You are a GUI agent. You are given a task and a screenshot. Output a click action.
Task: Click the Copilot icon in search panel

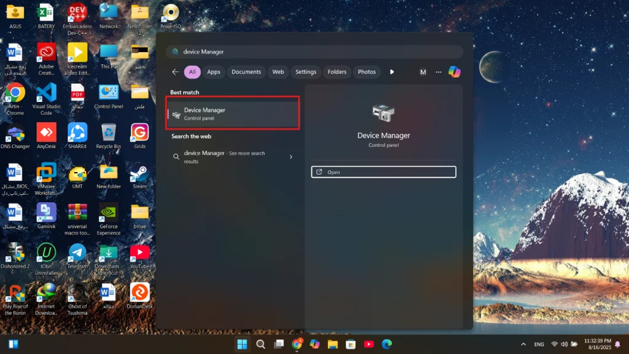[x=454, y=72]
